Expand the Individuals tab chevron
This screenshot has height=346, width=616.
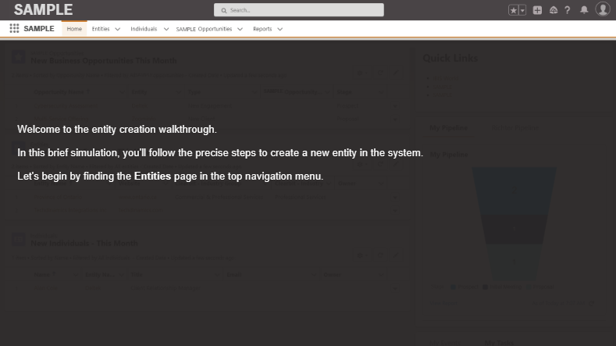166,29
